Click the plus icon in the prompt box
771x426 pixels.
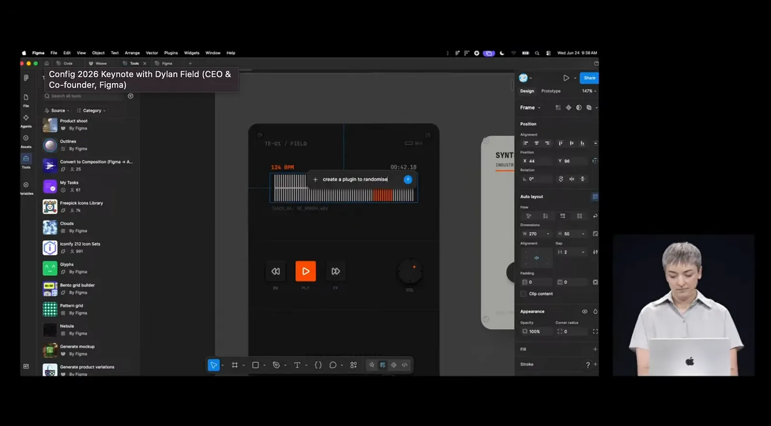pyautogui.click(x=315, y=180)
